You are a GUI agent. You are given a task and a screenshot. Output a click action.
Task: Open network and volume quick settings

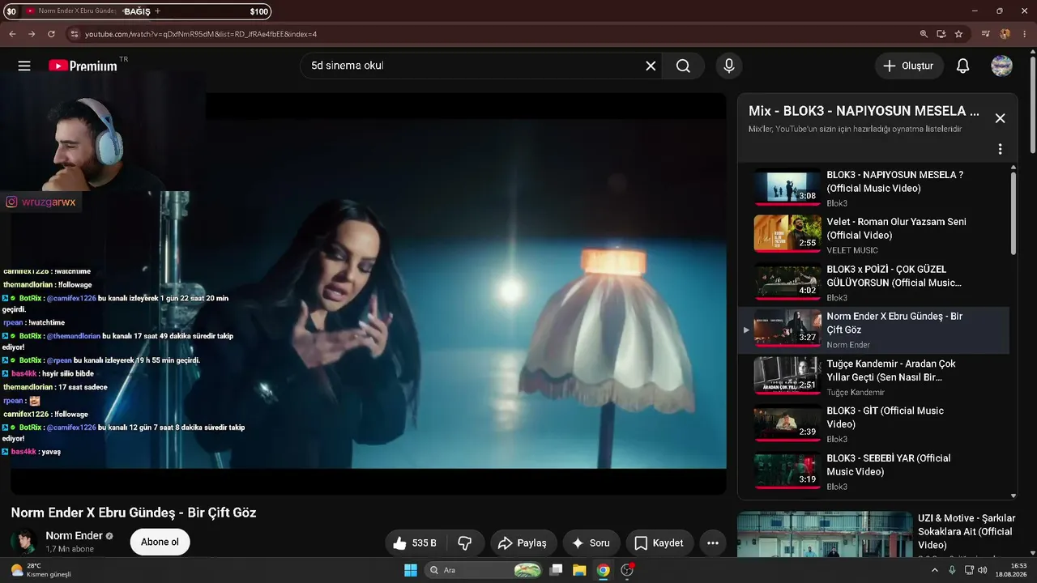tap(976, 570)
